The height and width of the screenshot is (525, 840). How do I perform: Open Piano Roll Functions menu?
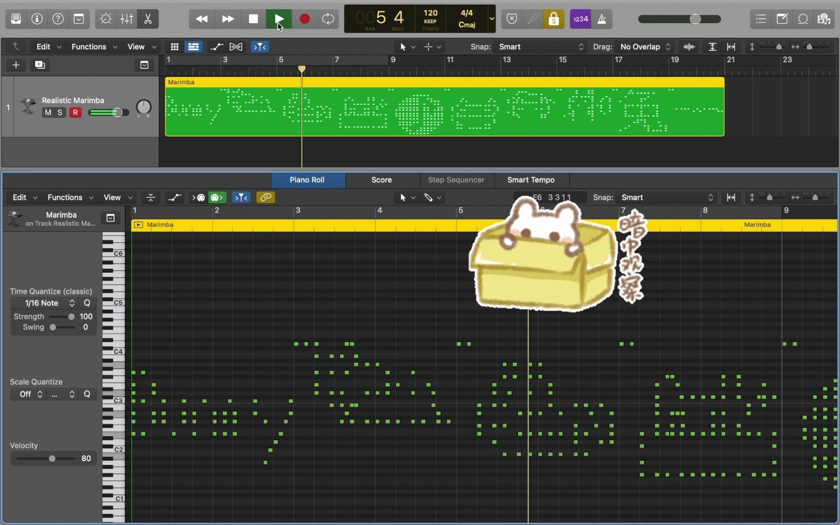(70, 197)
